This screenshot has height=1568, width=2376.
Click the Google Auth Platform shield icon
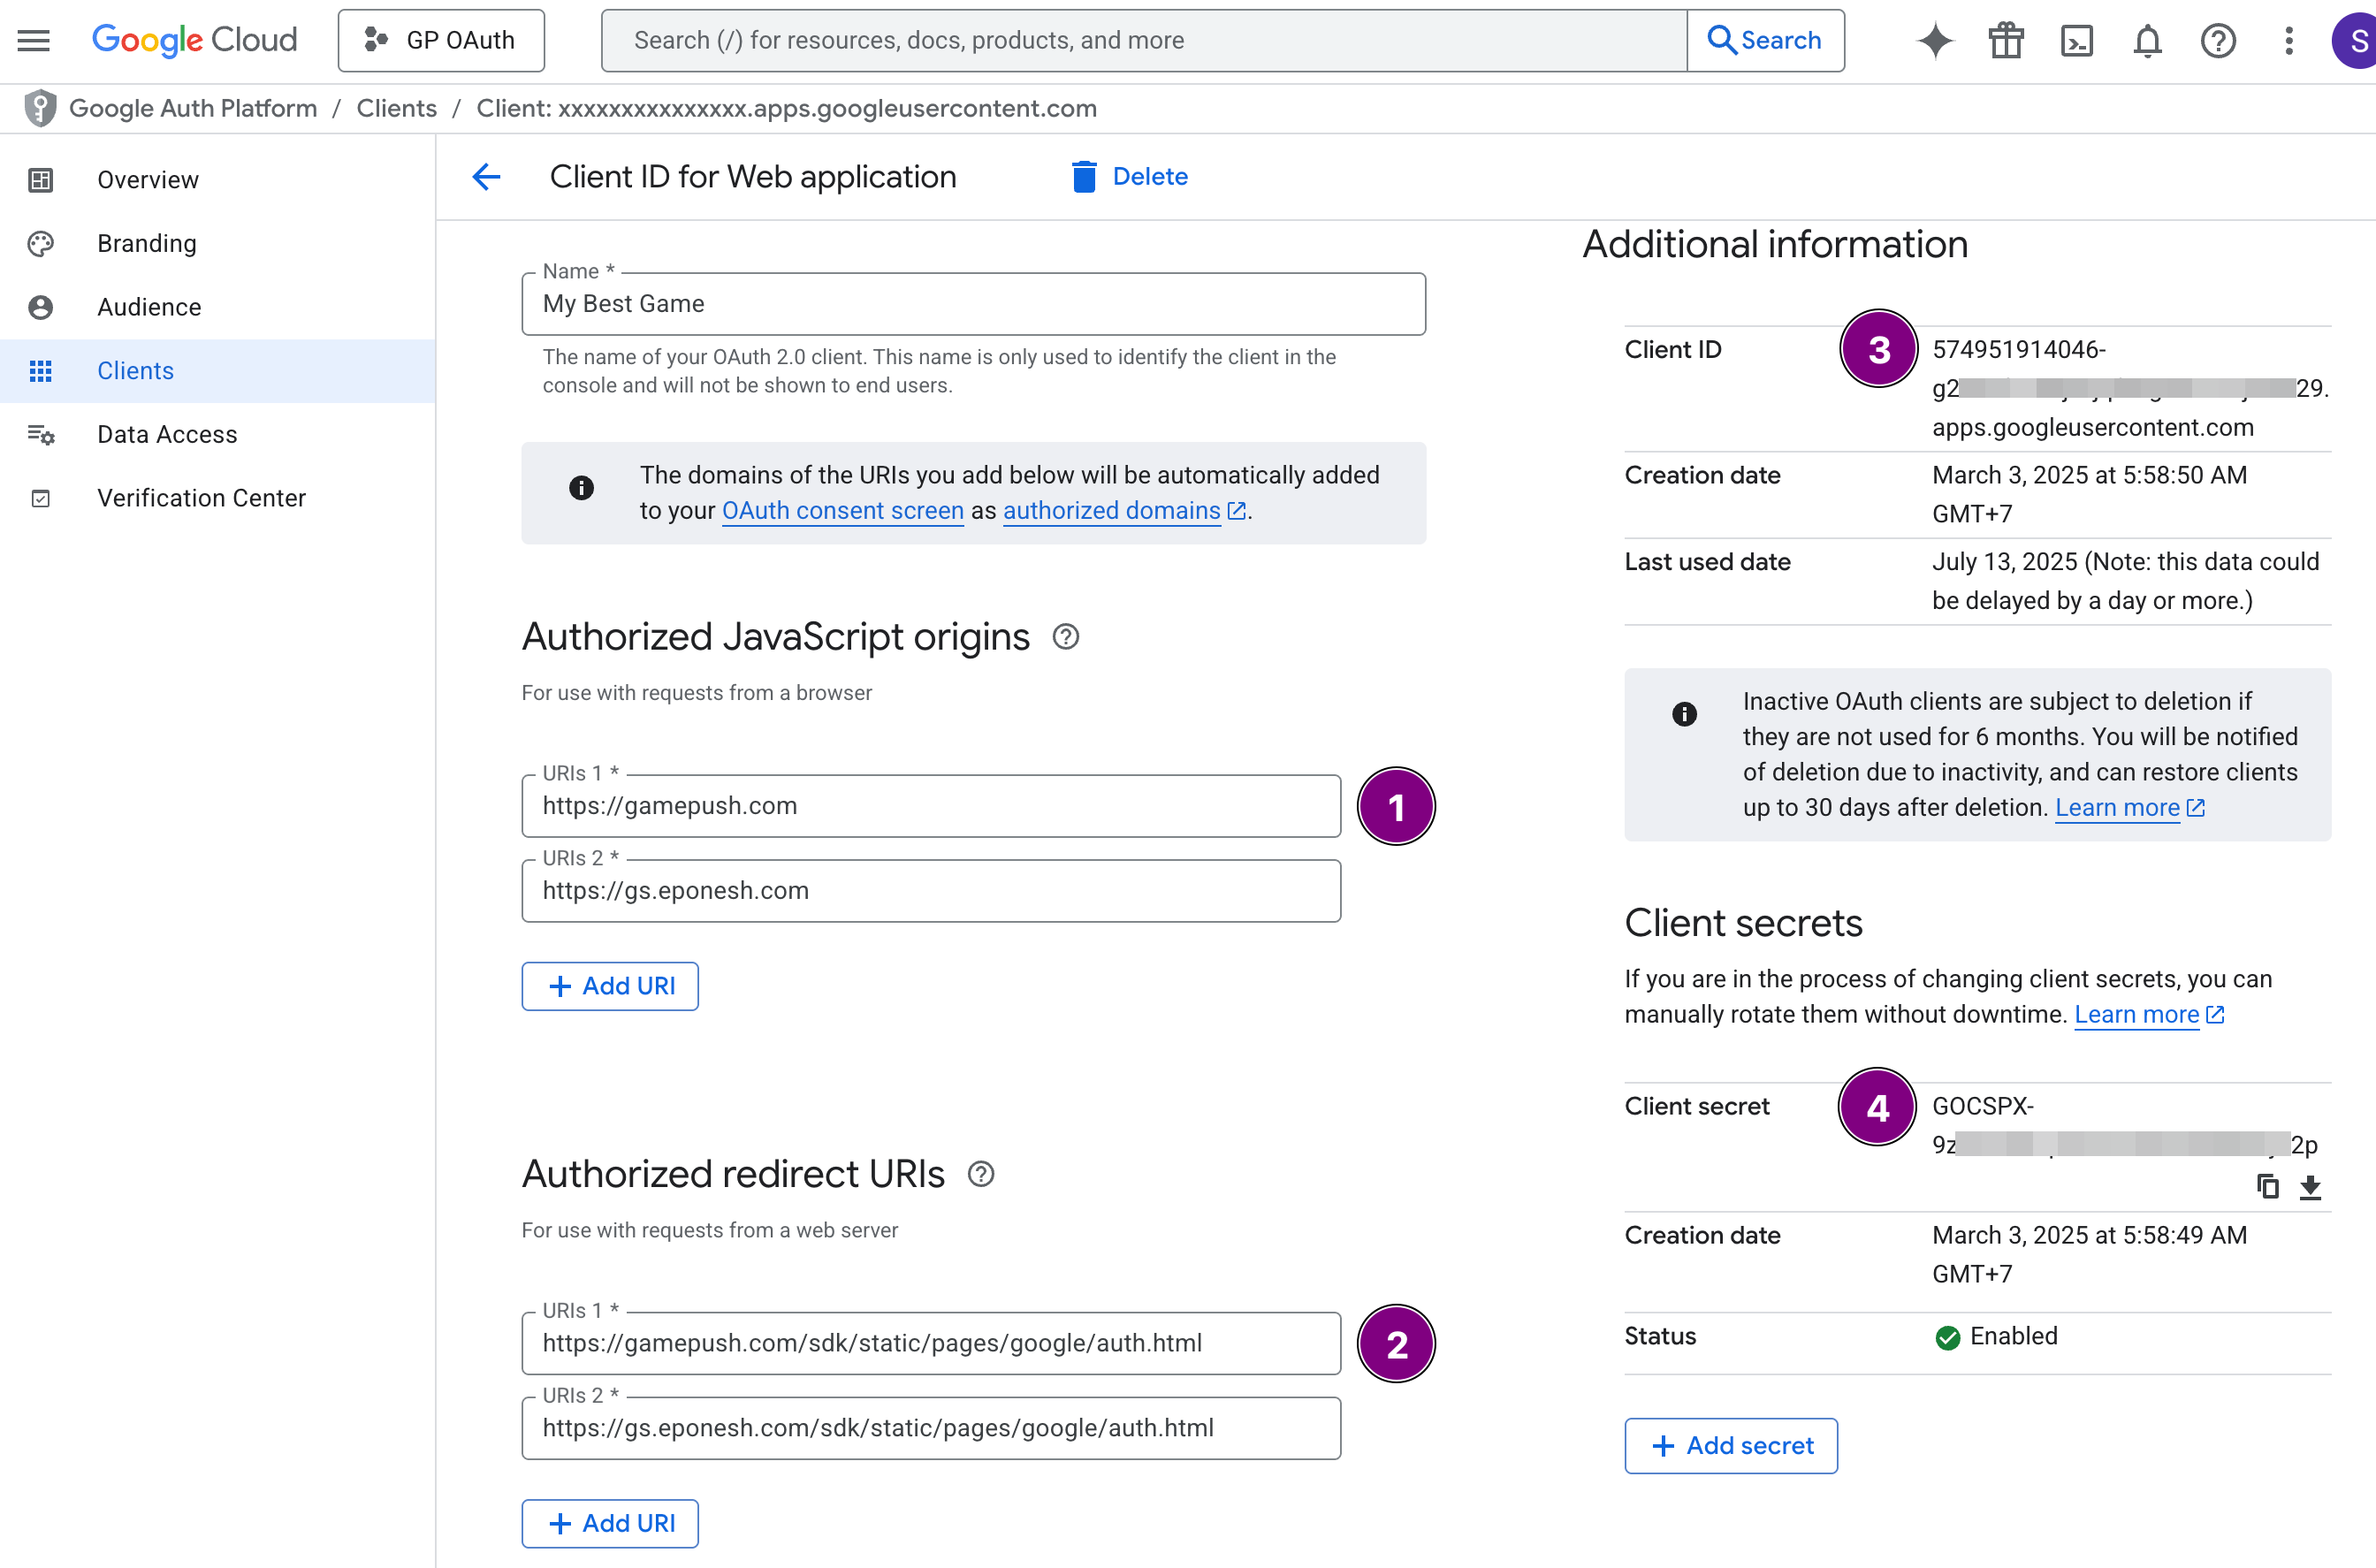point(40,108)
